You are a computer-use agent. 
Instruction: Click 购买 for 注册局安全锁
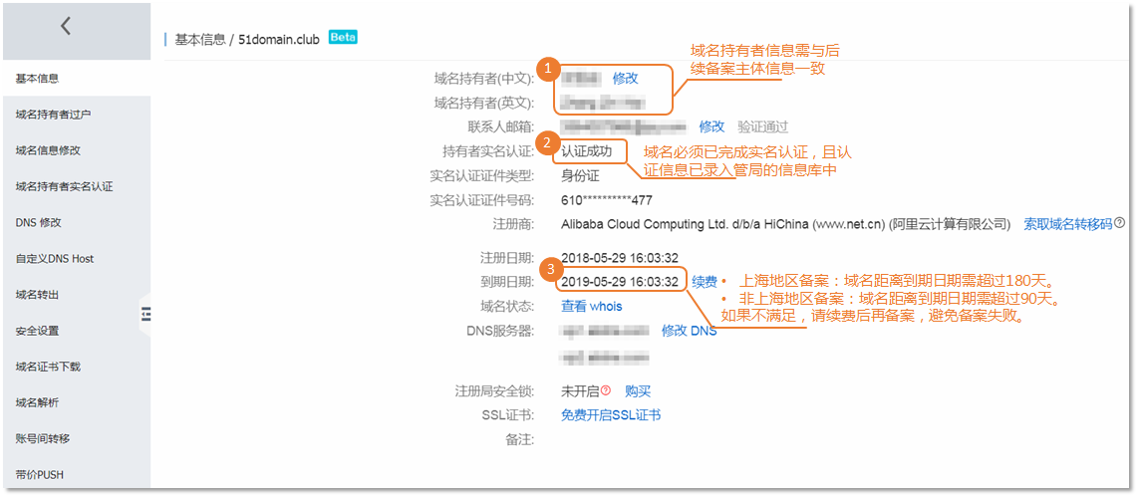pyautogui.click(x=638, y=391)
